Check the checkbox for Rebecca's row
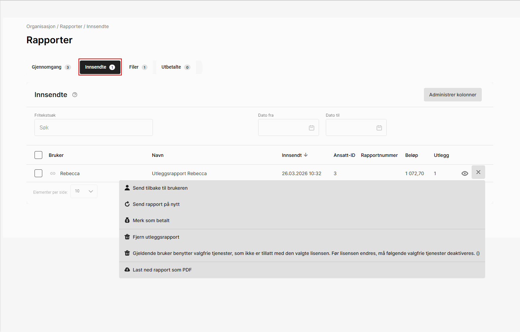This screenshot has height=332, width=520. (x=39, y=173)
